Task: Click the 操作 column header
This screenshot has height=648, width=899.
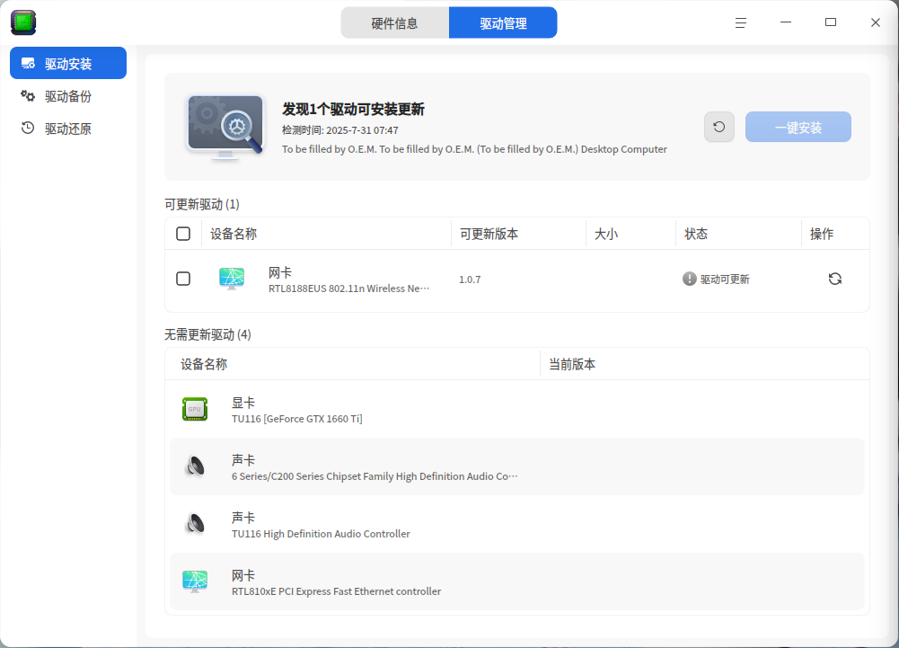Action: pyautogui.click(x=822, y=235)
